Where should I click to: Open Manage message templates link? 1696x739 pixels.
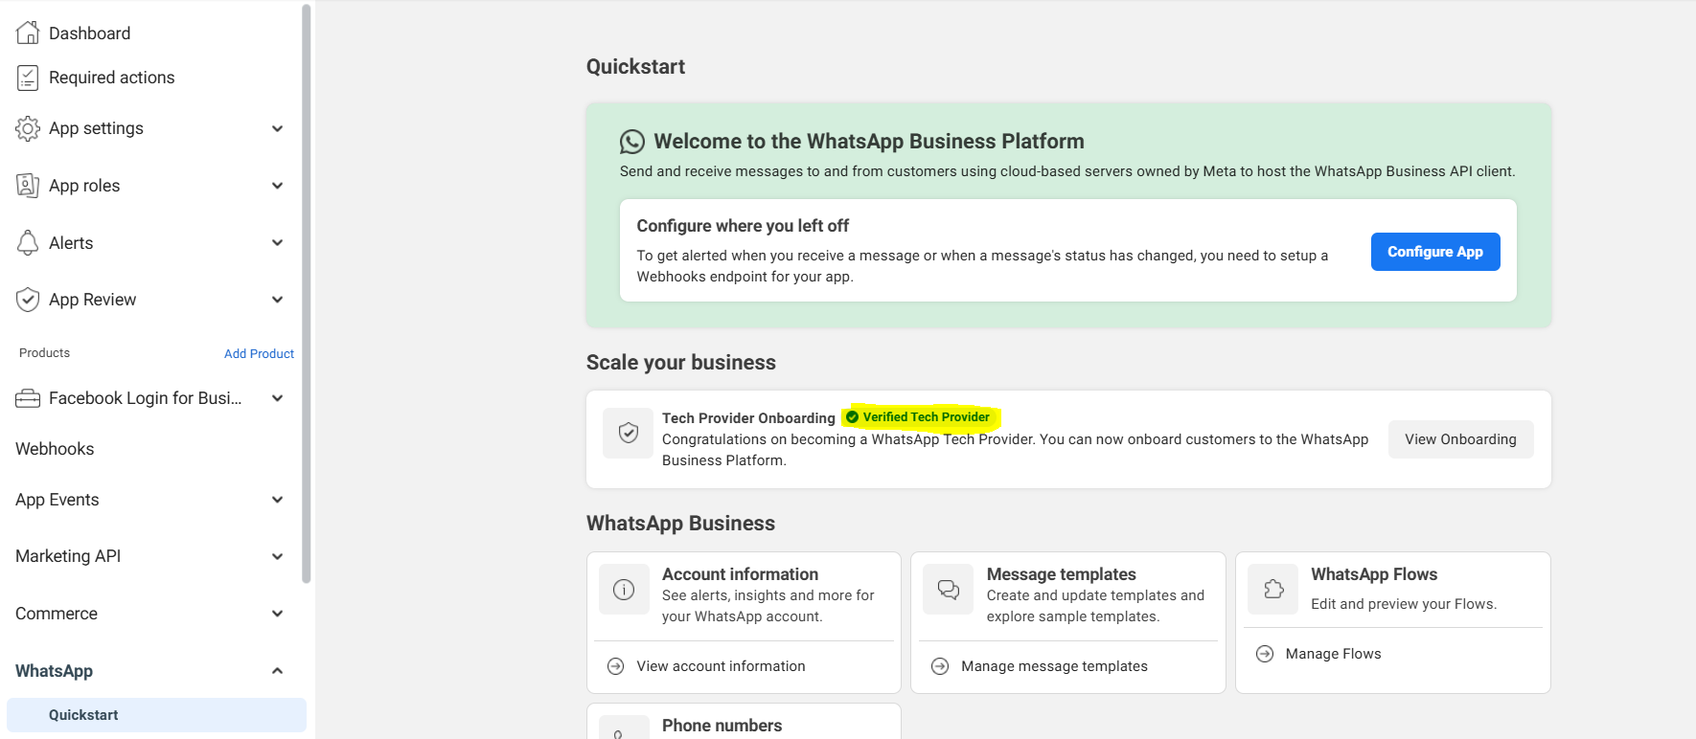click(x=1054, y=666)
